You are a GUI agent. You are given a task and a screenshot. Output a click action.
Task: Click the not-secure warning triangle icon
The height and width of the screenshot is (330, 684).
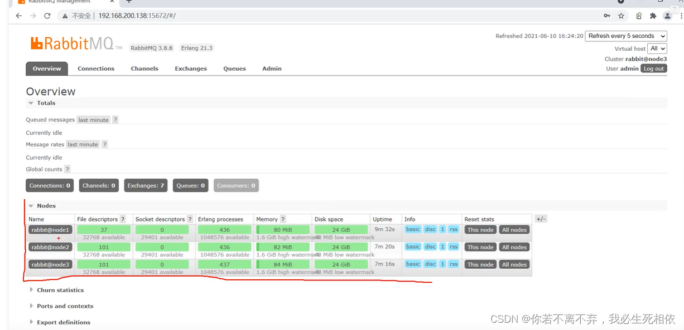point(65,16)
